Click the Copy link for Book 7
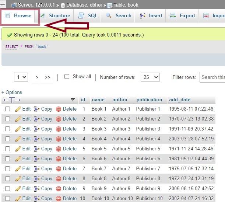 pos(47,169)
